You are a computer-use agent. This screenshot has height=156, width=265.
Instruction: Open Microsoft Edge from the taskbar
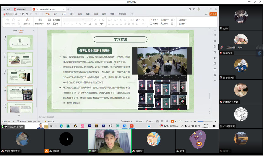click(x=61, y=126)
